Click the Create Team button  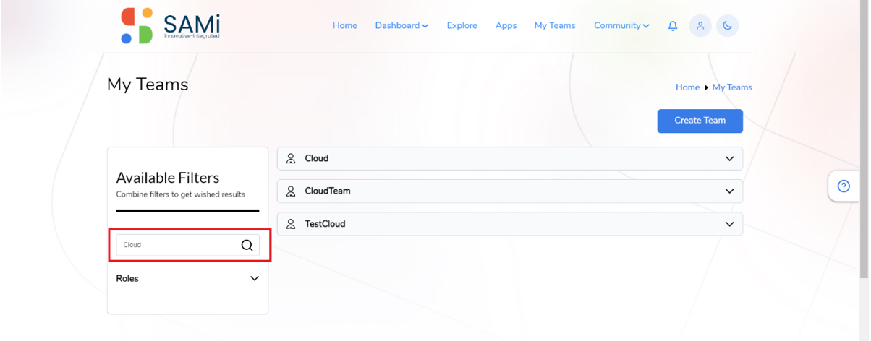700,121
